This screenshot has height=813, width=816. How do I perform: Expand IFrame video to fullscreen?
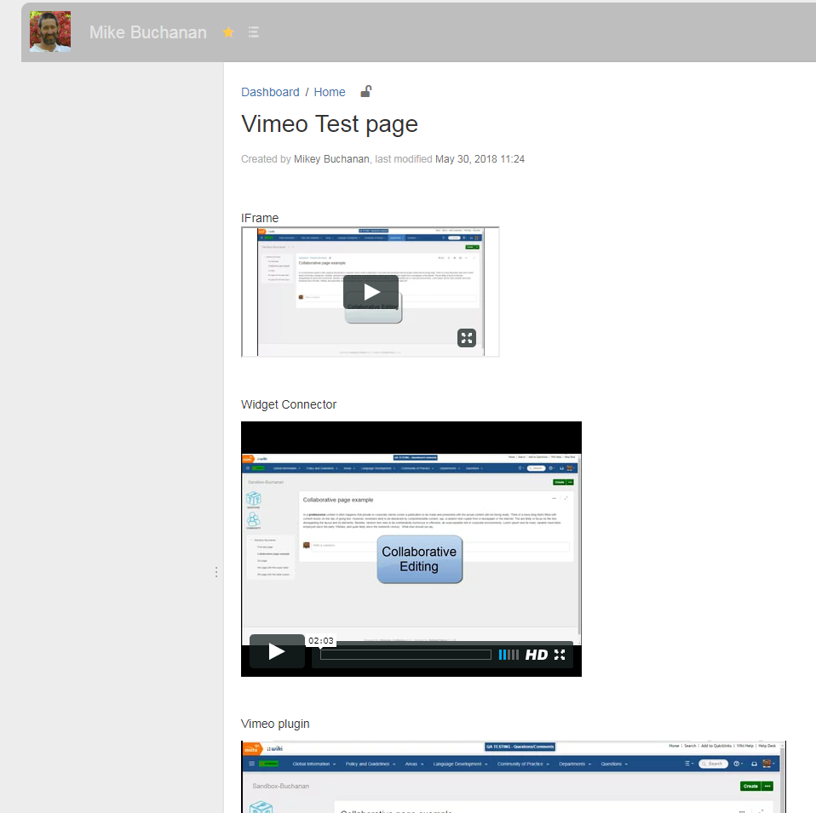point(467,338)
